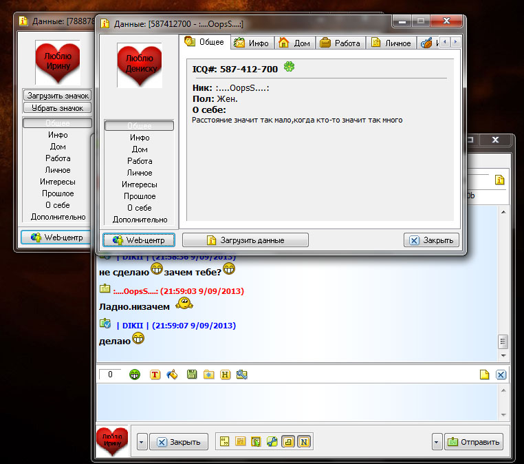
Task: Click Загрузить значок in back window
Action: tap(58, 96)
